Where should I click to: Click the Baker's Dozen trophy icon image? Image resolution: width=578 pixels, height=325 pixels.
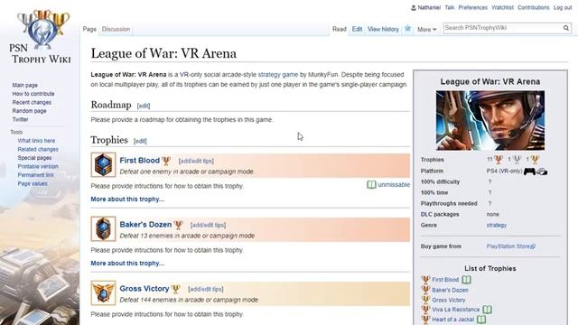[103, 228]
